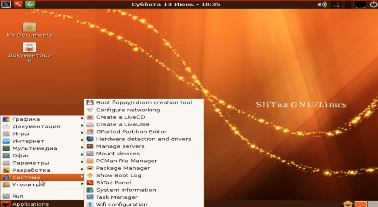378x207 pixels.
Task: Open the Документация desktop icon
Action: pyautogui.click(x=30, y=47)
